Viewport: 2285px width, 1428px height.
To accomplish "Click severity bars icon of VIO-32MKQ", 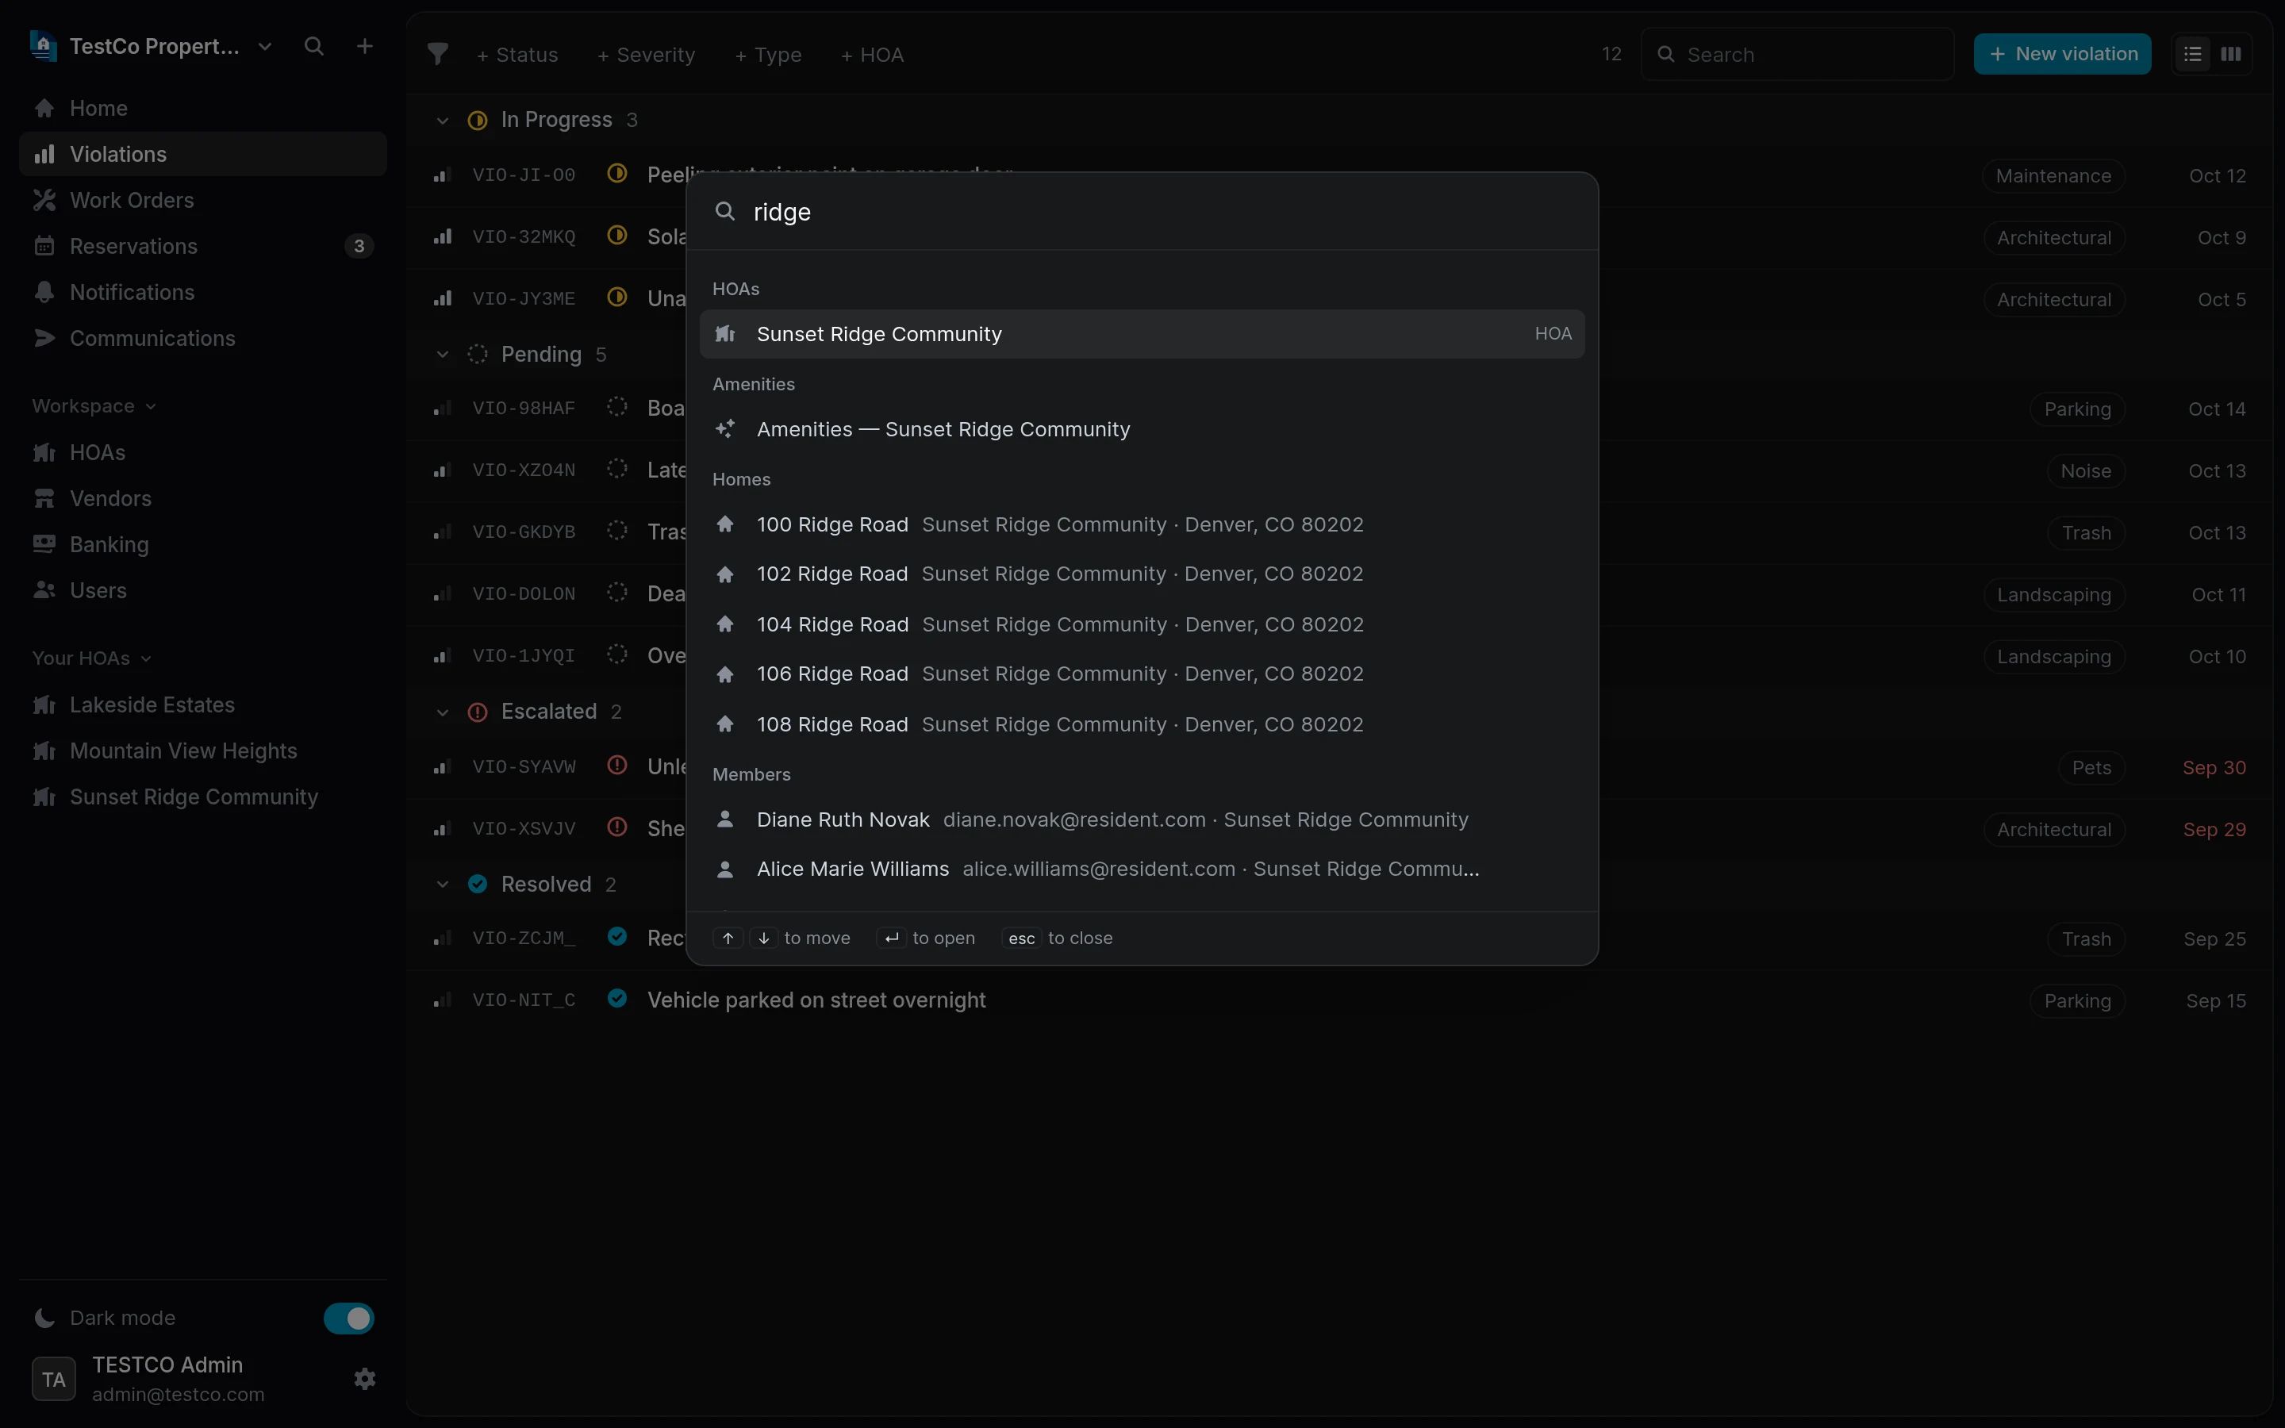I will point(442,236).
